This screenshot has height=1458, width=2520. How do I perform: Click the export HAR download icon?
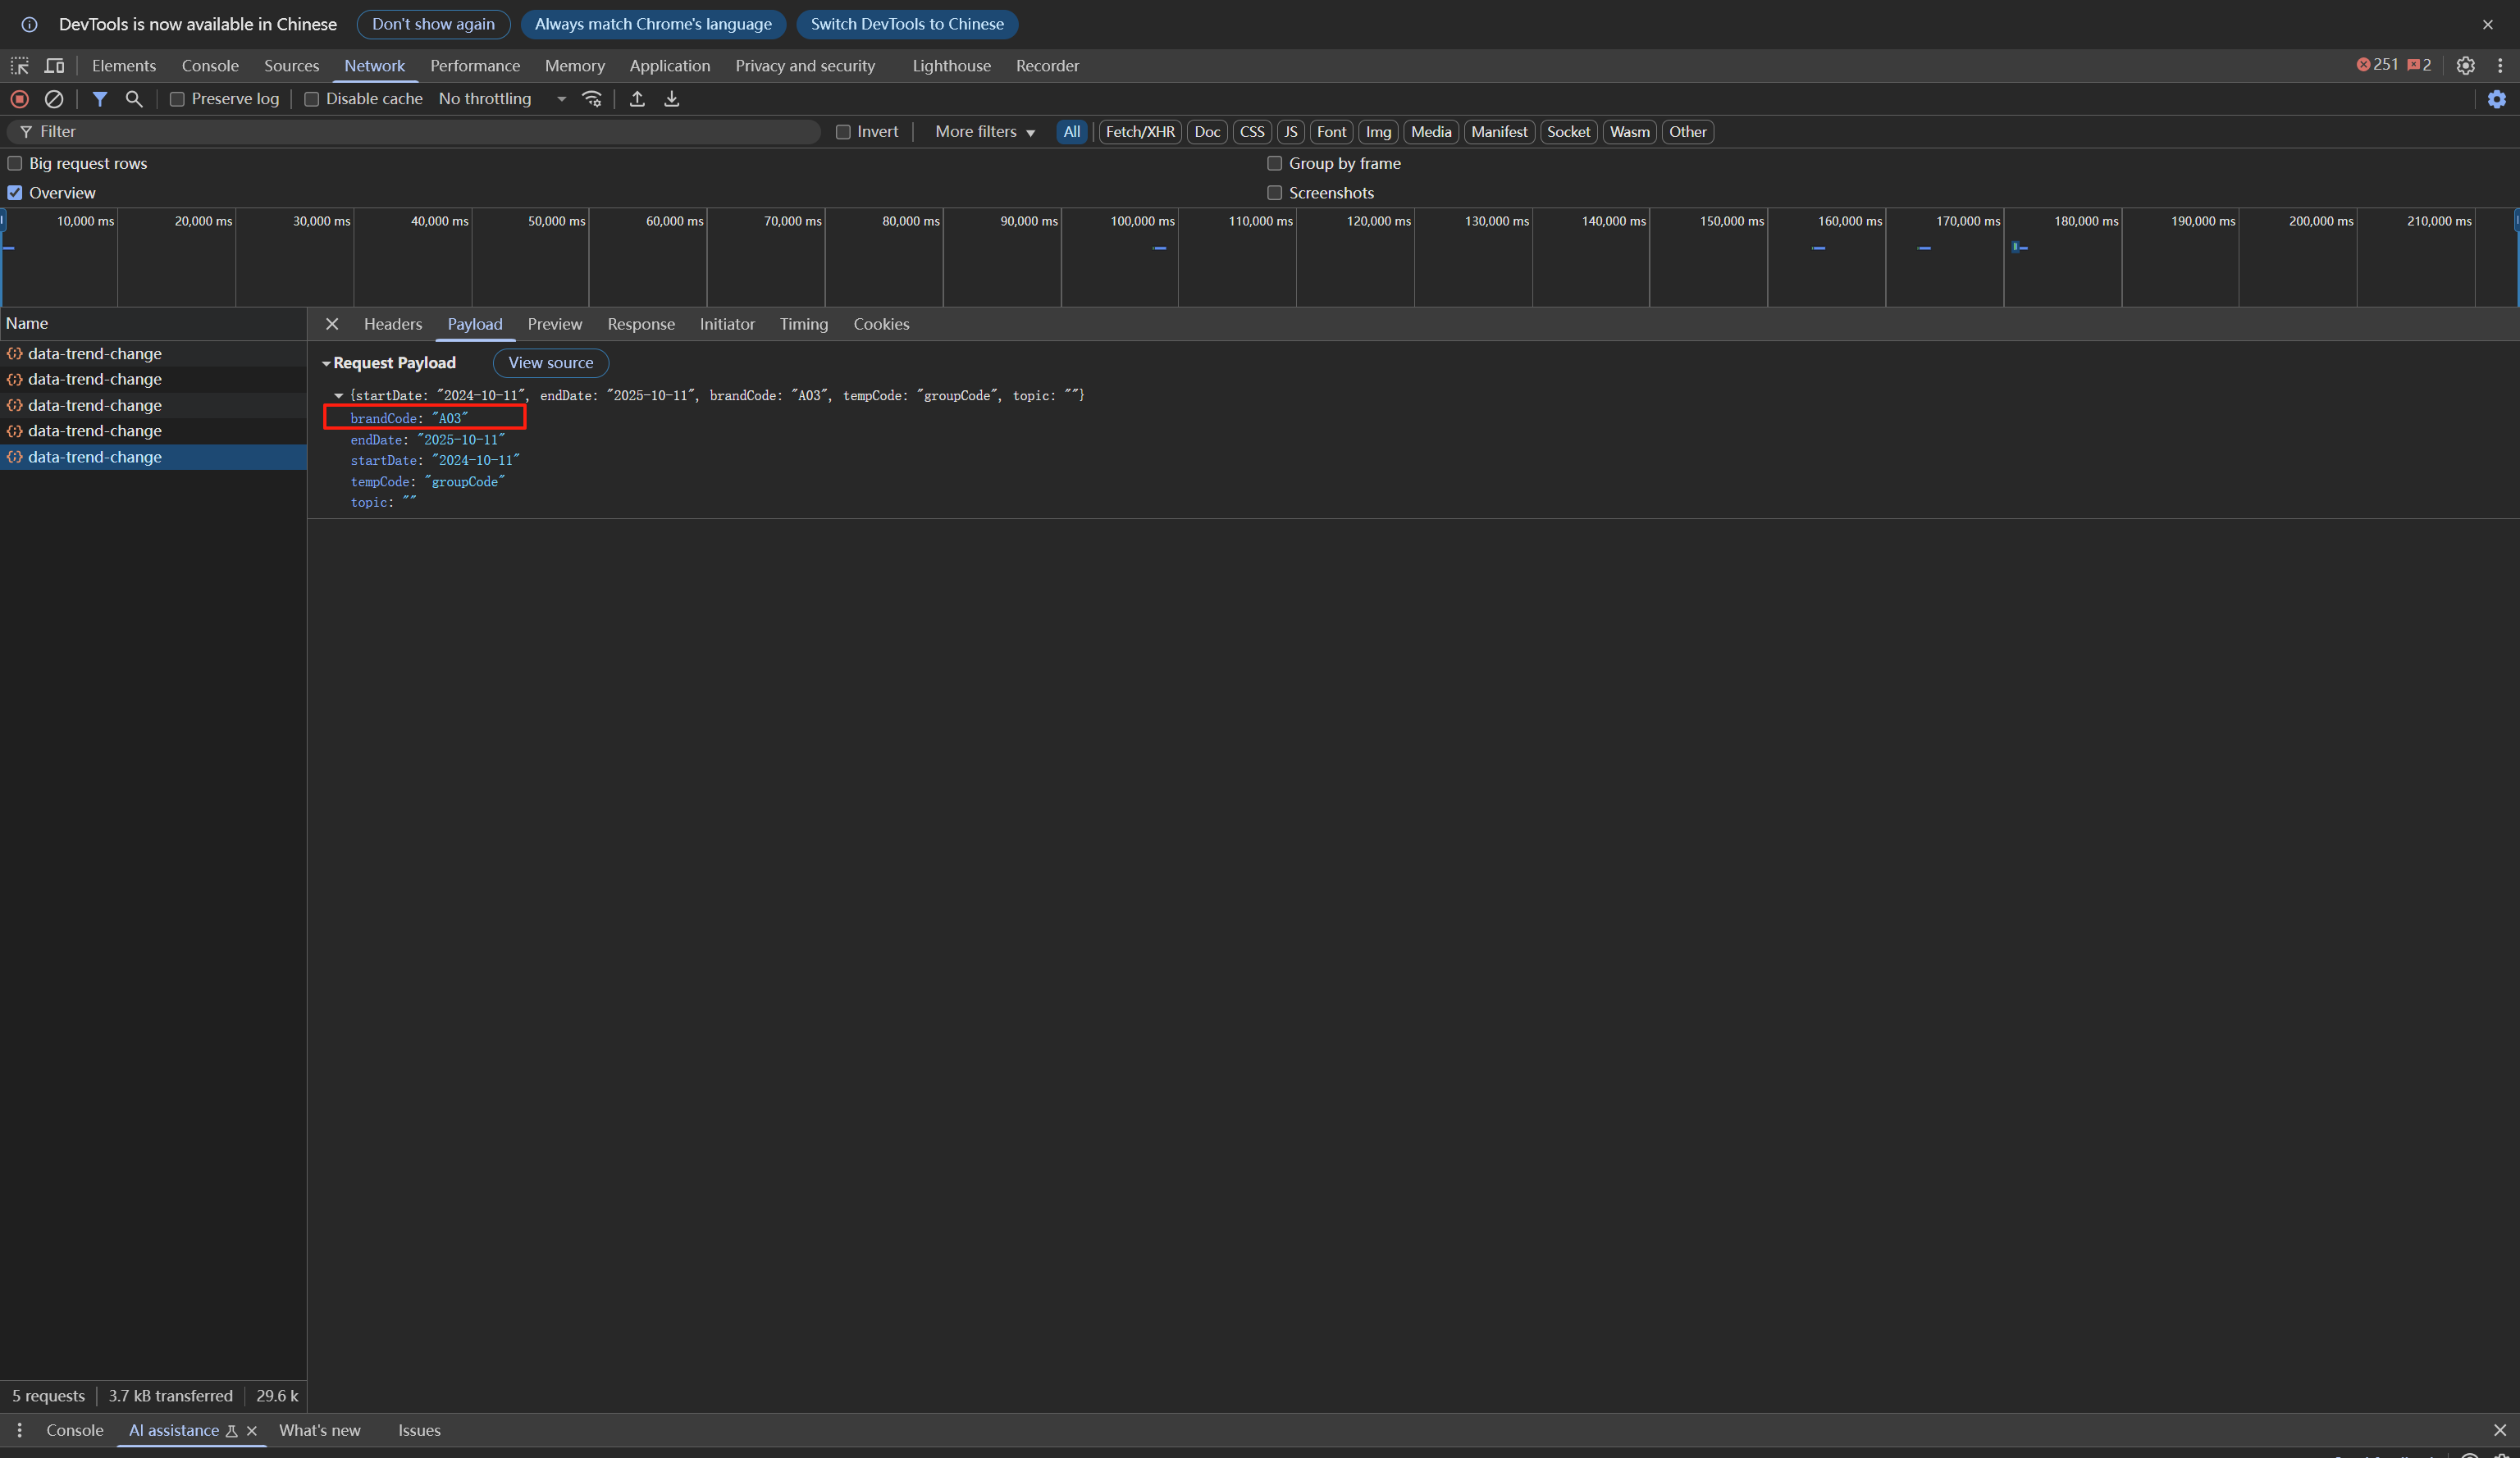pos(672,99)
